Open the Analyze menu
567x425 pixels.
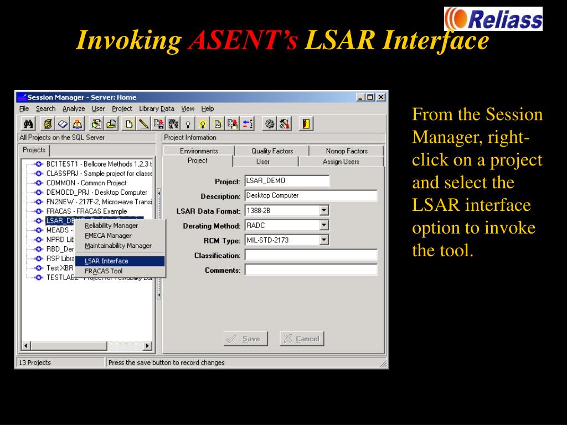pos(74,109)
